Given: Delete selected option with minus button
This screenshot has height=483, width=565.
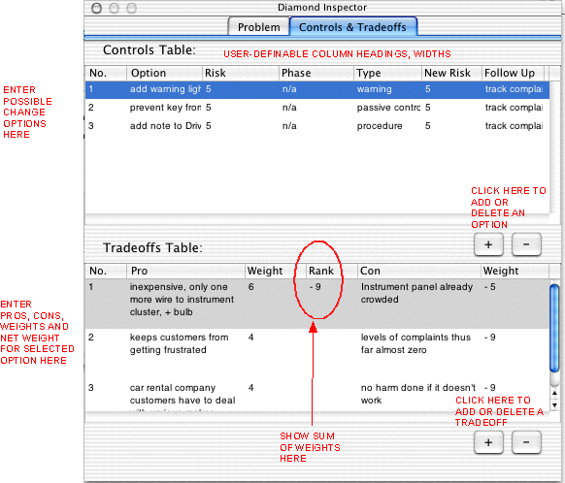Looking at the screenshot, I should click(x=526, y=244).
